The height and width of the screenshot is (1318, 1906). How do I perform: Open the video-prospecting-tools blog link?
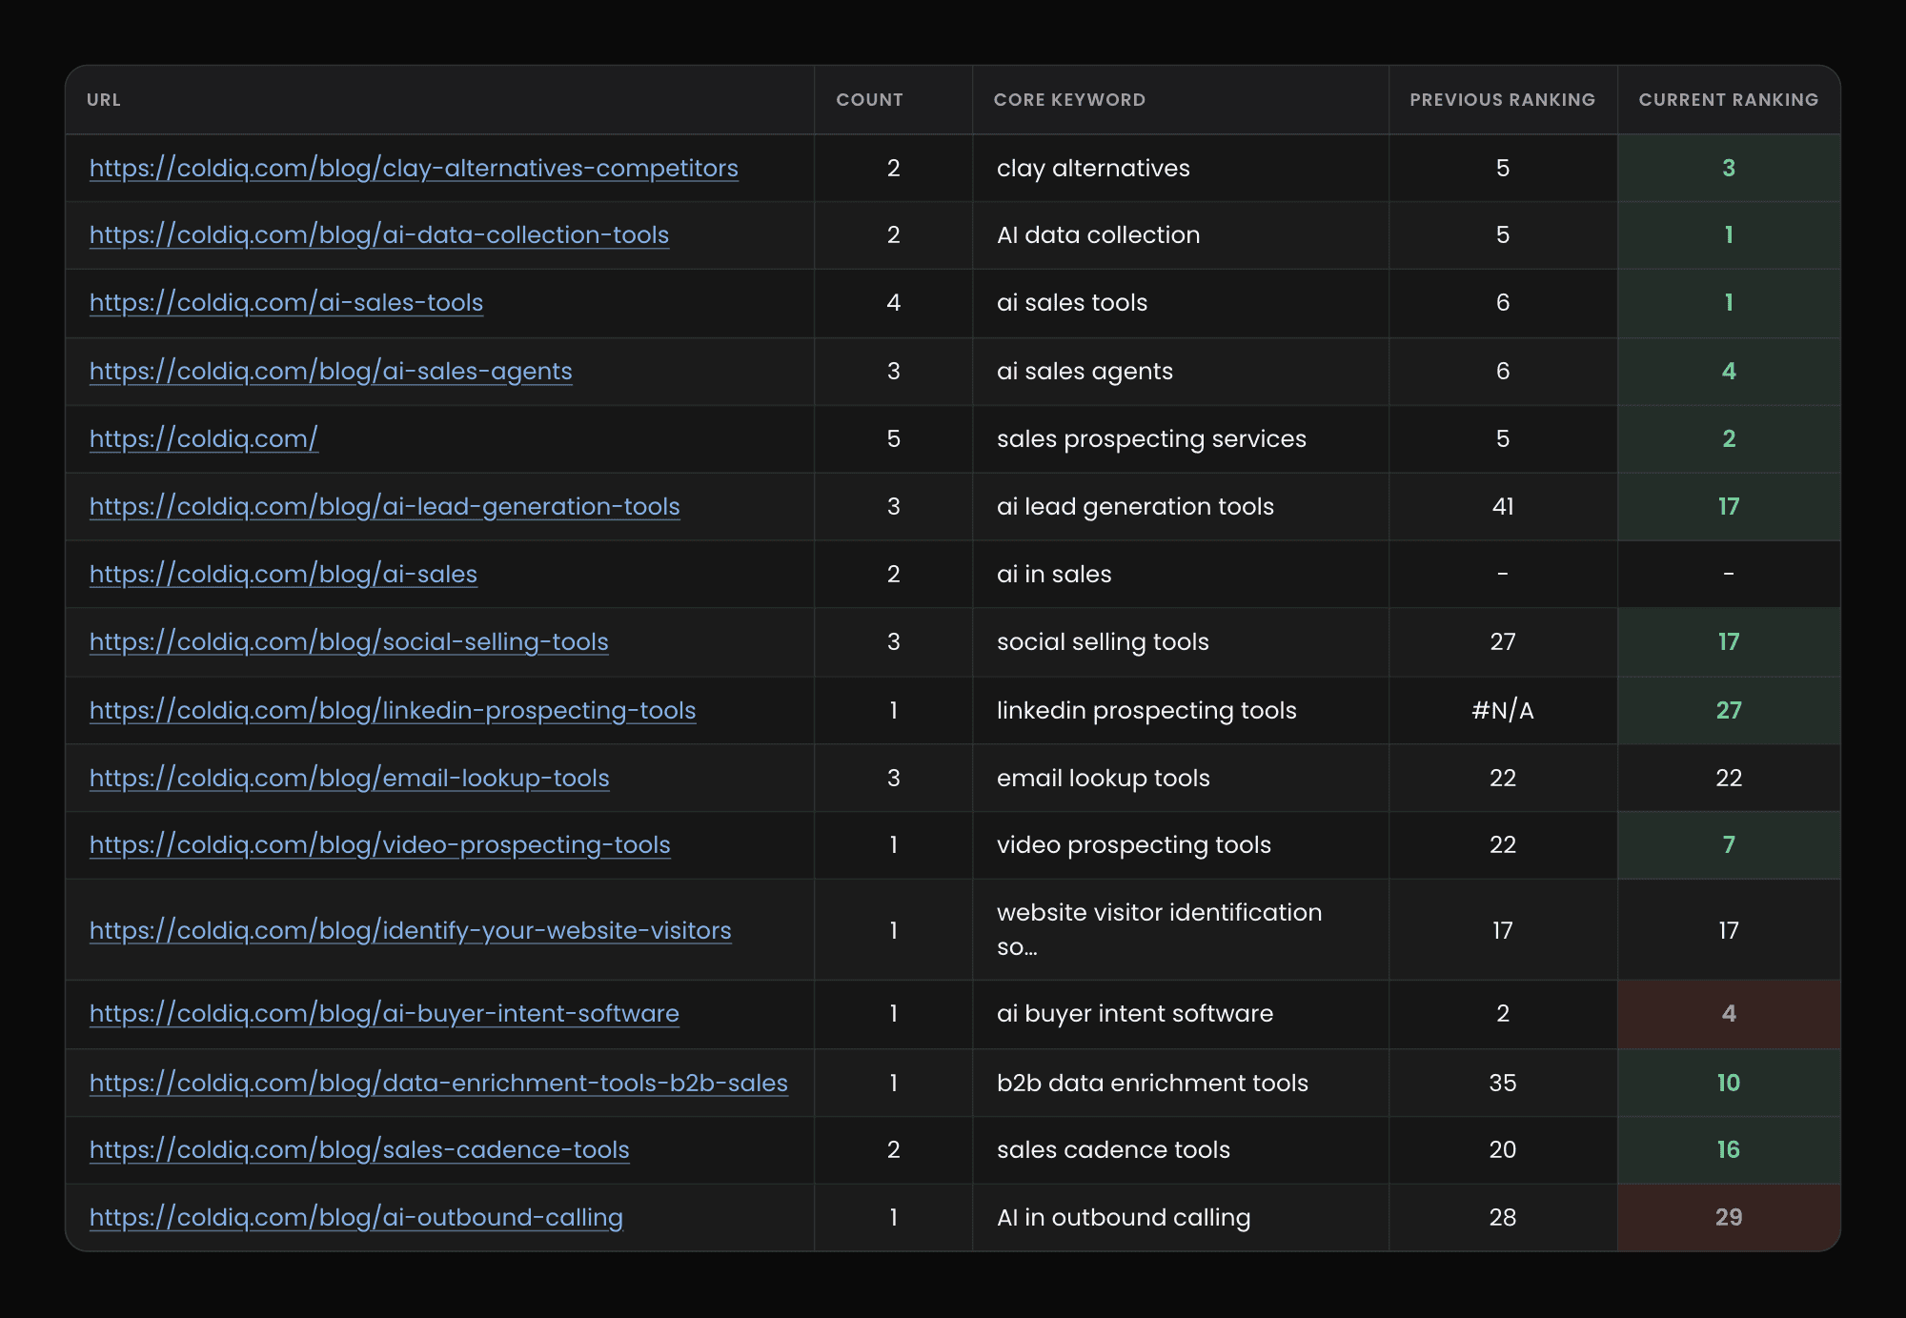(380, 845)
